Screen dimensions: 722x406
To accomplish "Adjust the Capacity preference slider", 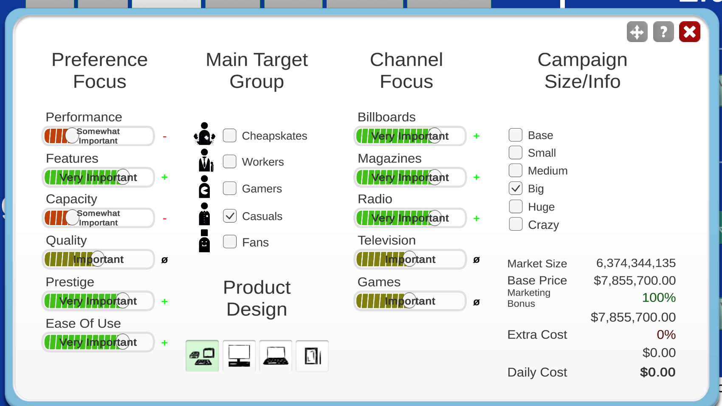I will [x=98, y=218].
